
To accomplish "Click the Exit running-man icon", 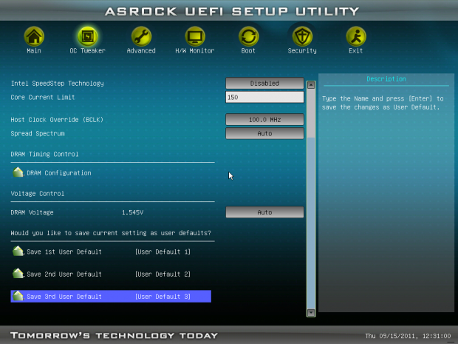I will [356, 36].
